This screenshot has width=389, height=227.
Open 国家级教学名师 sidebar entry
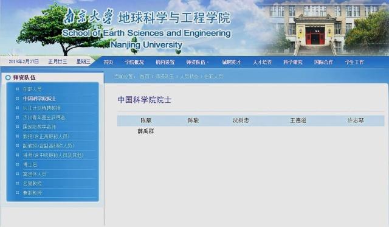point(40,127)
